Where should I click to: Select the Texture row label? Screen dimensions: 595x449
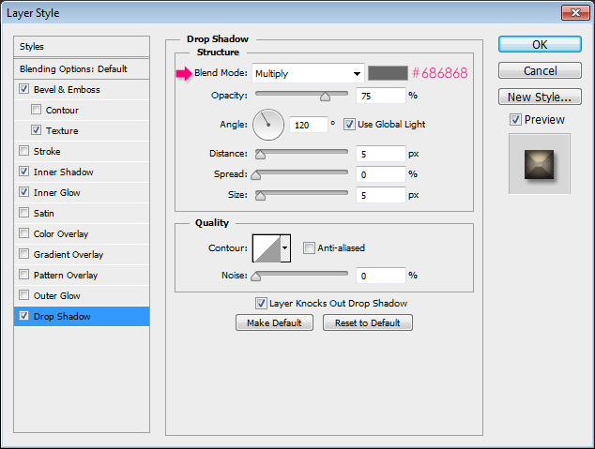tap(62, 130)
